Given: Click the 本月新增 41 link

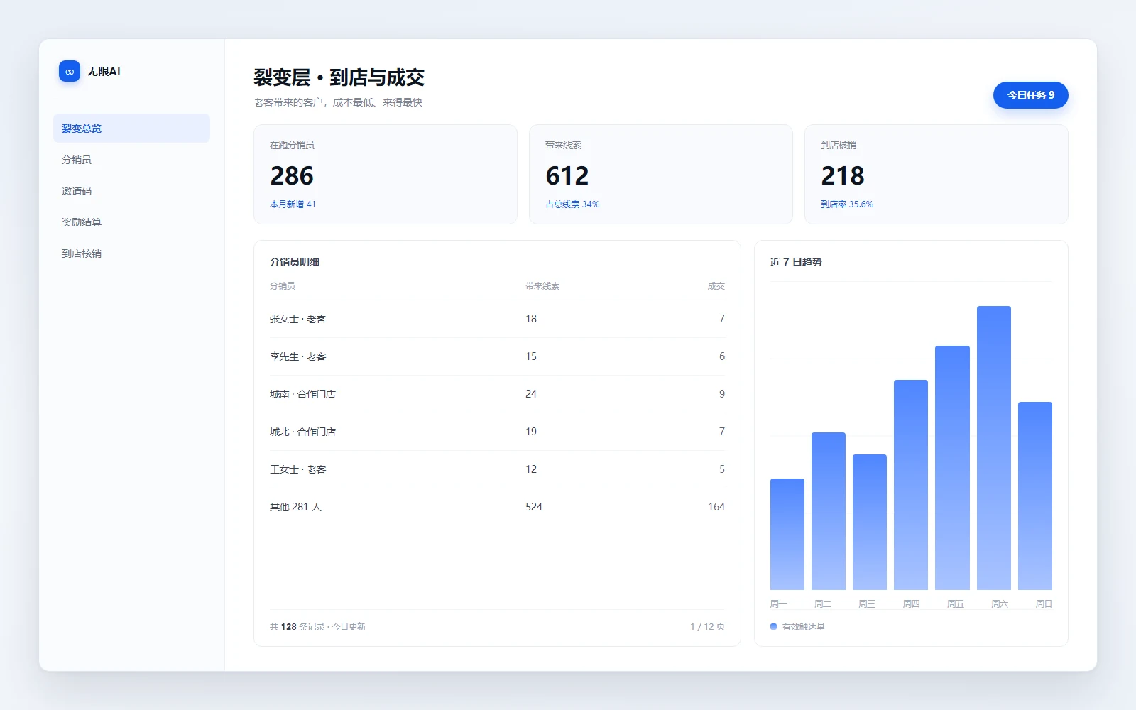Looking at the screenshot, I should click(x=293, y=204).
